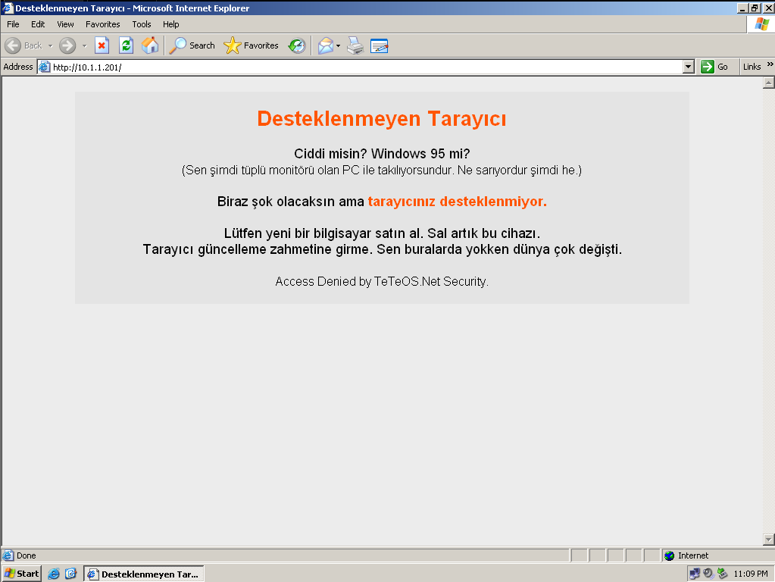Image resolution: width=775 pixels, height=582 pixels.
Task: Click the Mail envelope icon
Action: (325, 46)
